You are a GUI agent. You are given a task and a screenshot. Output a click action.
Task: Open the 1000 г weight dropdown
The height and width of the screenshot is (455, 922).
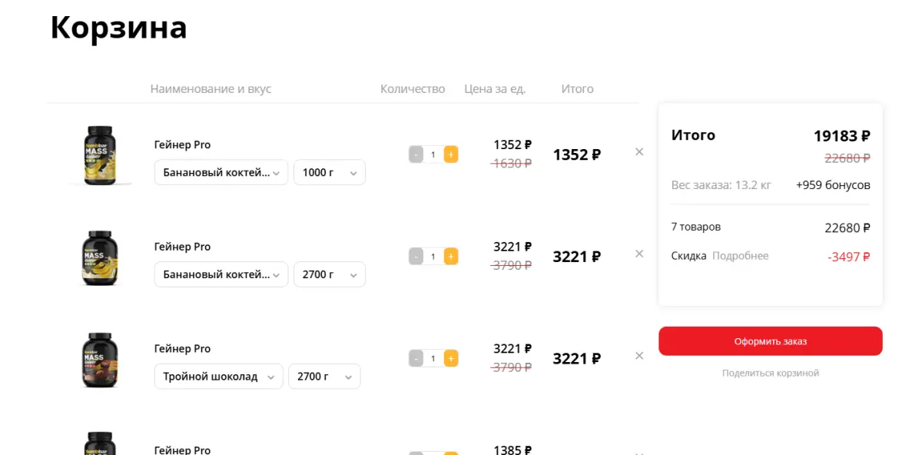coord(330,172)
